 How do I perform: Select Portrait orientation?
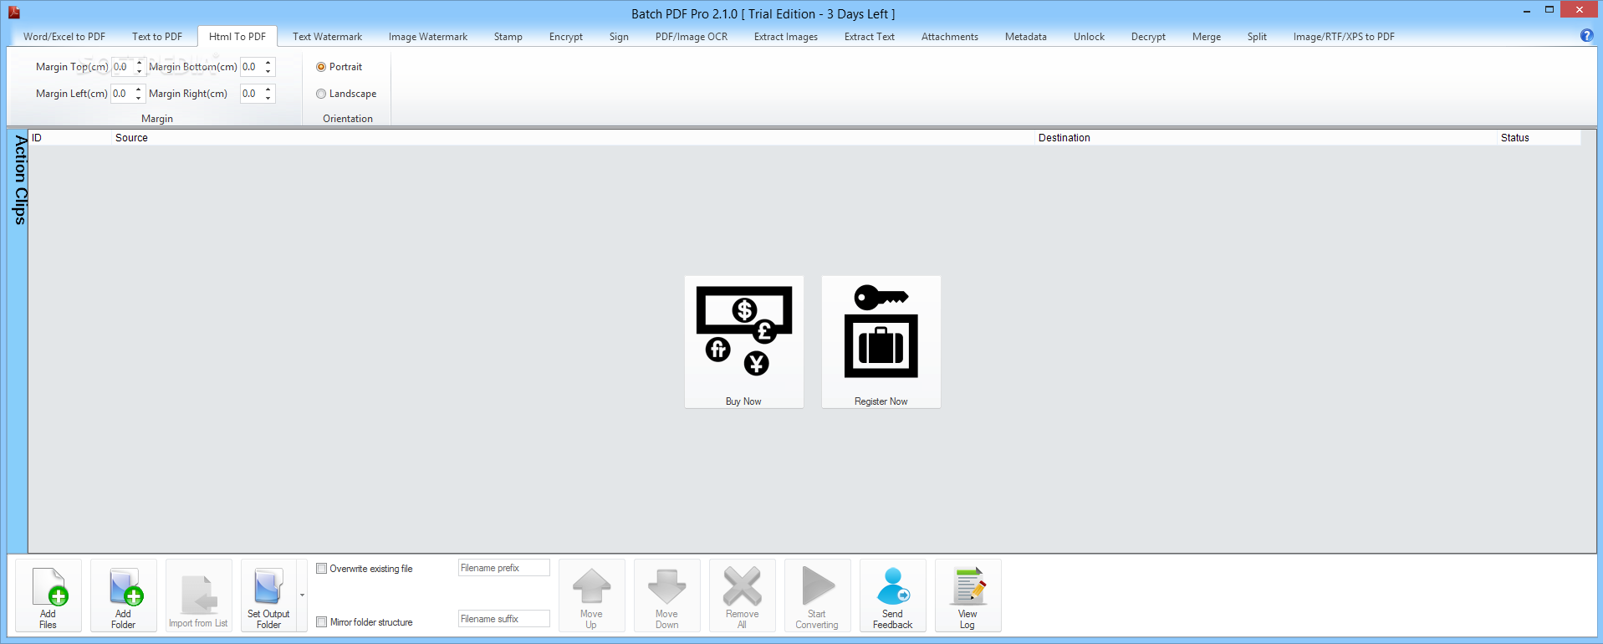[x=321, y=67]
